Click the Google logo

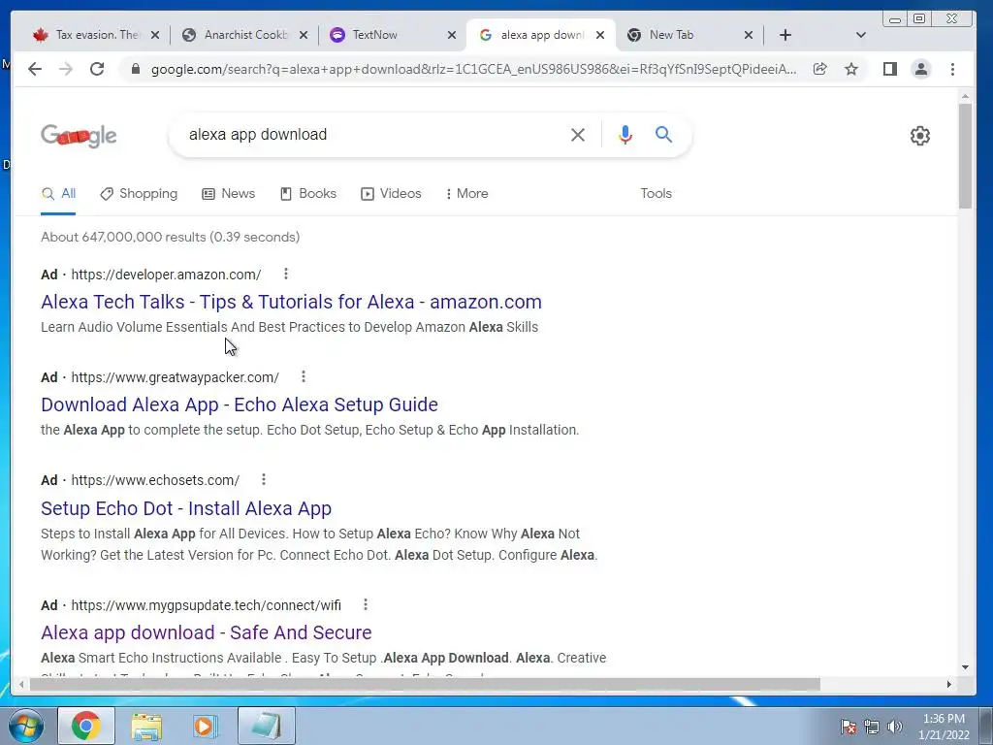pyautogui.click(x=79, y=136)
